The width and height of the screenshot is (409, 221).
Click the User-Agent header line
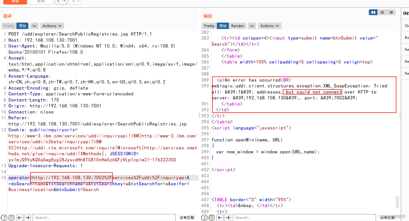(x=92, y=49)
